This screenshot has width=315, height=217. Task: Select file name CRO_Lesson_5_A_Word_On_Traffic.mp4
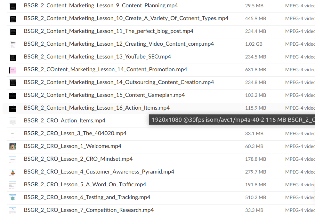click(x=85, y=184)
